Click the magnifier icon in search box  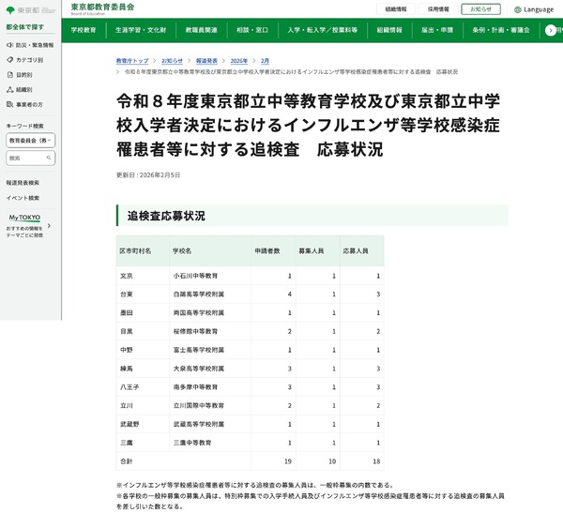tap(49, 158)
